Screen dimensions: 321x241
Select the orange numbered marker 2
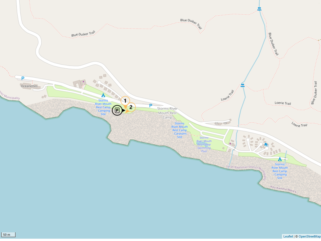pyautogui.click(x=131, y=107)
